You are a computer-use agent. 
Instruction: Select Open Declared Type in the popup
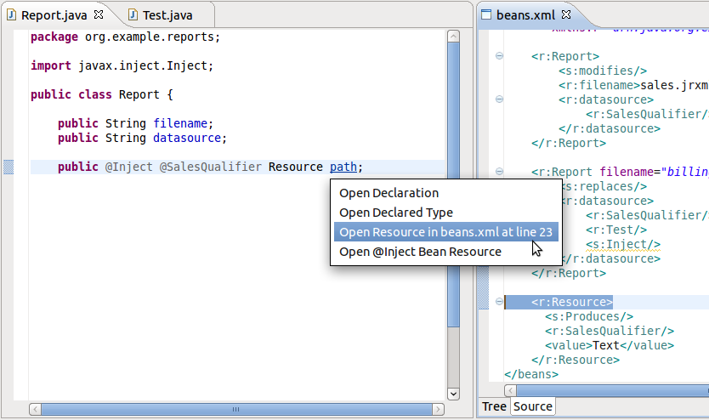pyautogui.click(x=395, y=213)
